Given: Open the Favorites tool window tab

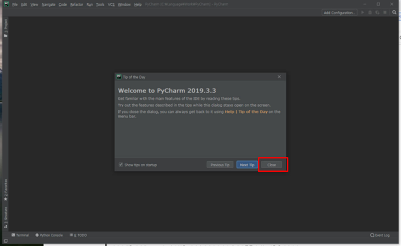Looking at the screenshot, I should (x=6, y=190).
